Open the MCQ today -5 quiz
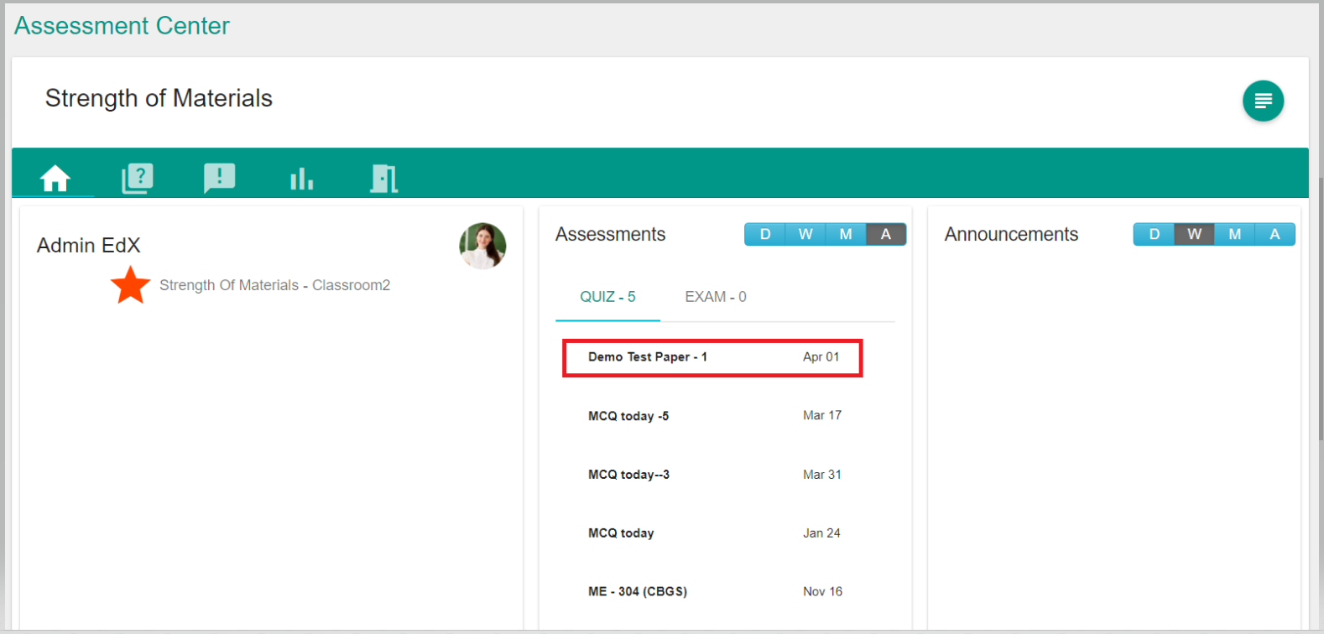Screen dimensions: 1324x634 click(x=628, y=416)
